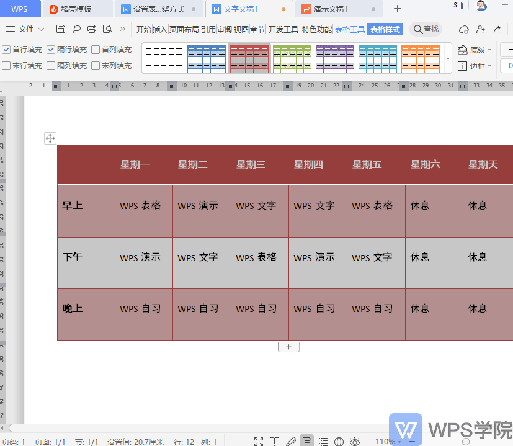Switch to the 演示文稿1 document tab
513x446 pixels.
[x=338, y=9]
